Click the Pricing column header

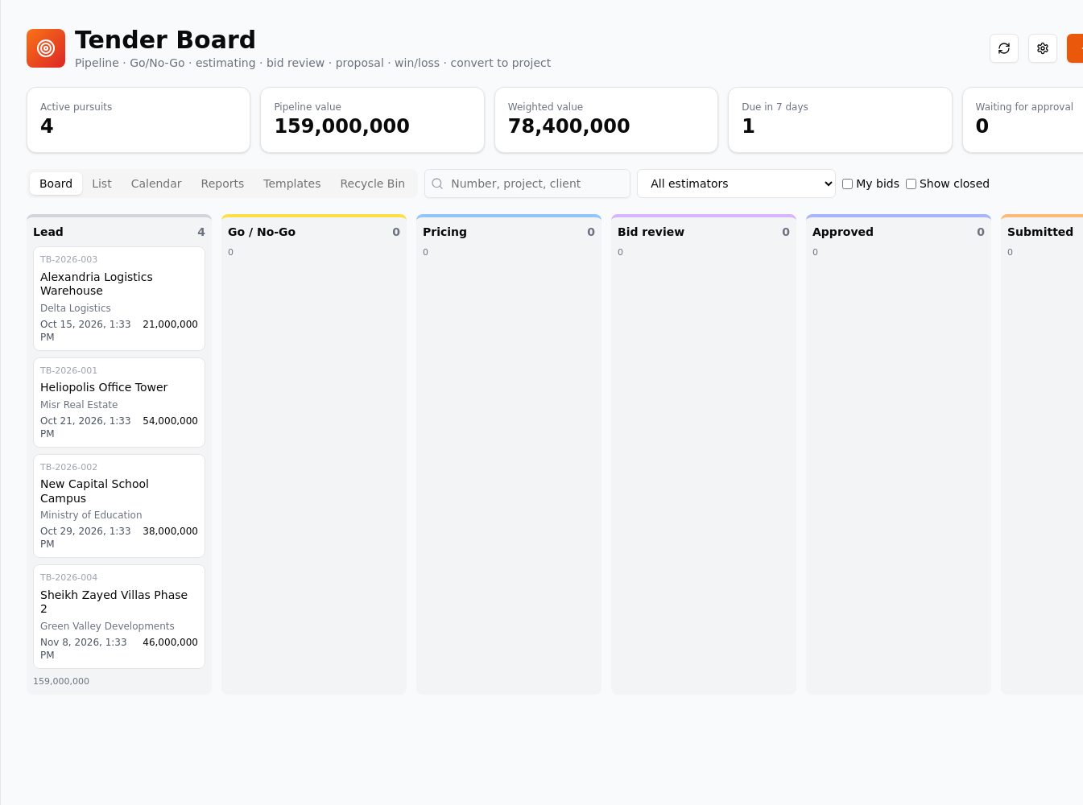[509, 232]
